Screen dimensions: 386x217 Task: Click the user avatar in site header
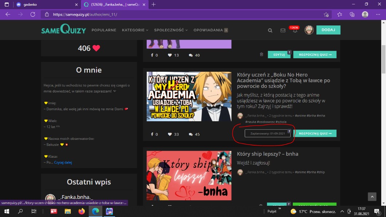309,30
